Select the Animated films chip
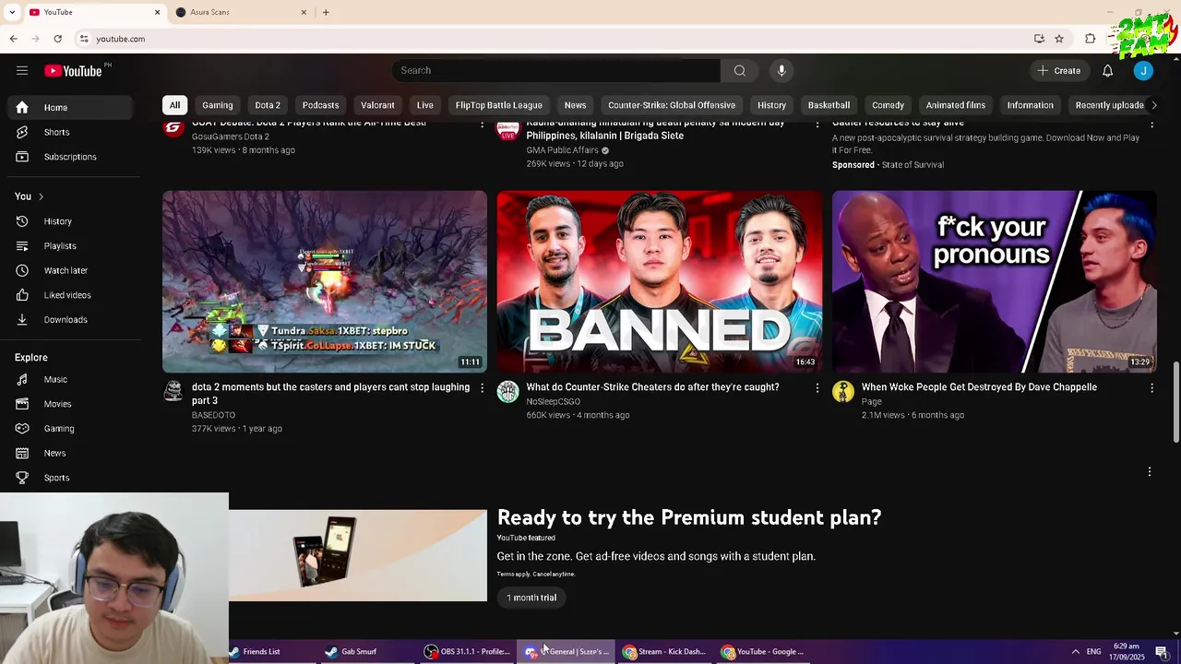This screenshot has height=664, width=1181. point(956,105)
